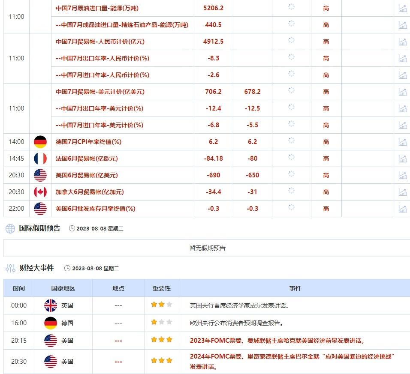Open the 中国7月贸易帐-美元计价(亿美元) link
The image size is (410, 374).
[100, 92]
